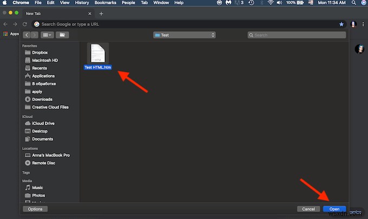368x219 pixels.
Task: Click the iCloud Drive cloud icon
Action: [x=28, y=123]
